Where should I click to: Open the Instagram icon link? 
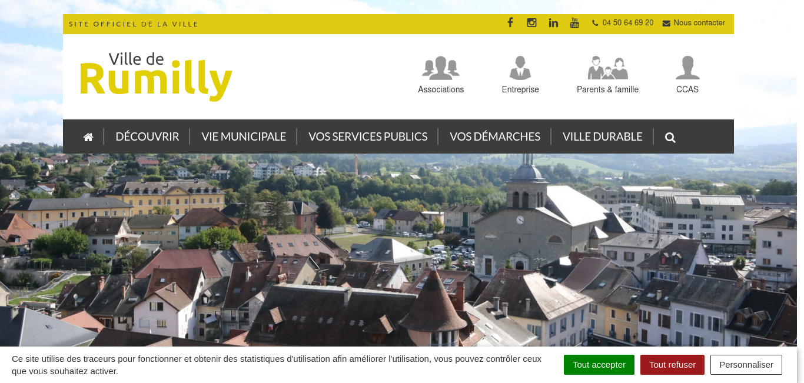pos(531,23)
